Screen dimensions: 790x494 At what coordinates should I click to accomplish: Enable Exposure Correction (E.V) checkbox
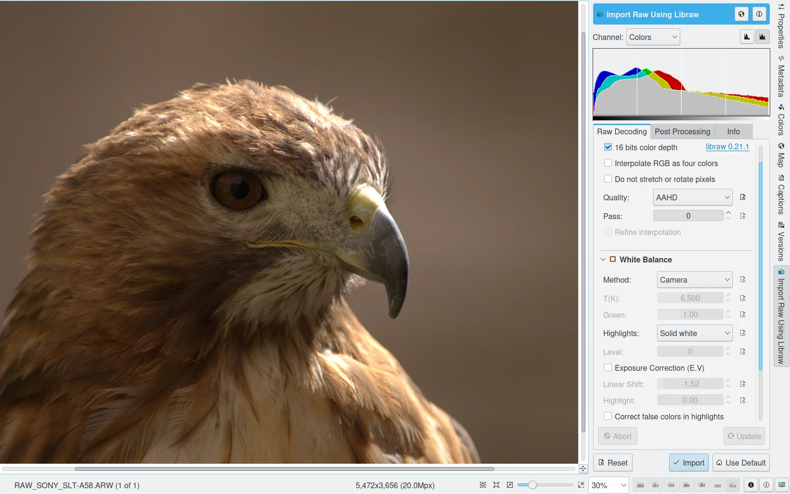pyautogui.click(x=608, y=368)
